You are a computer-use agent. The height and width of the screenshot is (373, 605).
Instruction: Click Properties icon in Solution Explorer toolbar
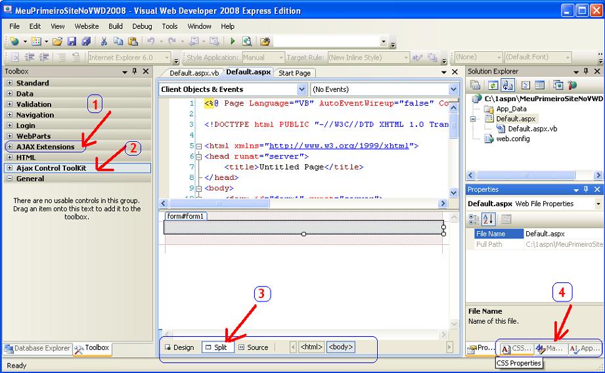(476, 85)
